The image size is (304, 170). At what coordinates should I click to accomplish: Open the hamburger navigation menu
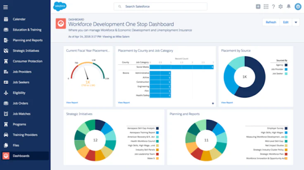tap(6, 7)
